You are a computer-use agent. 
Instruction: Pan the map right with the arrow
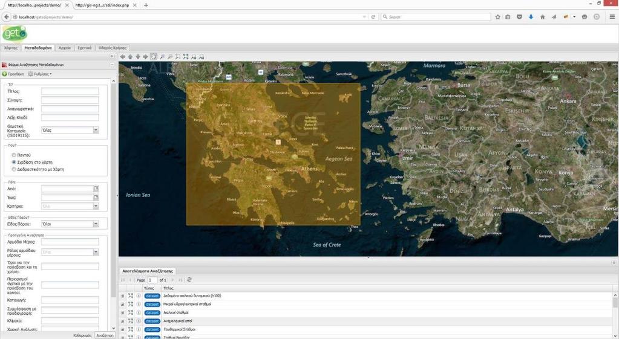(x=146, y=57)
